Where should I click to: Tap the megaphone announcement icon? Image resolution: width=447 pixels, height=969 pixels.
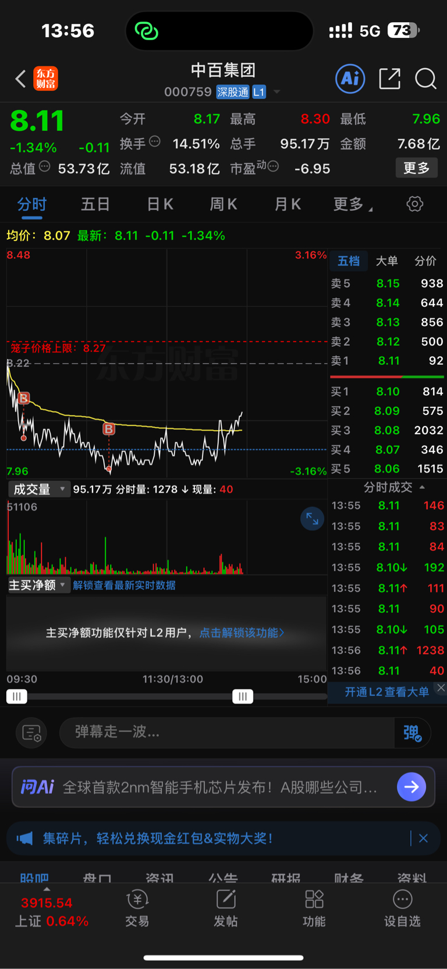[24, 838]
